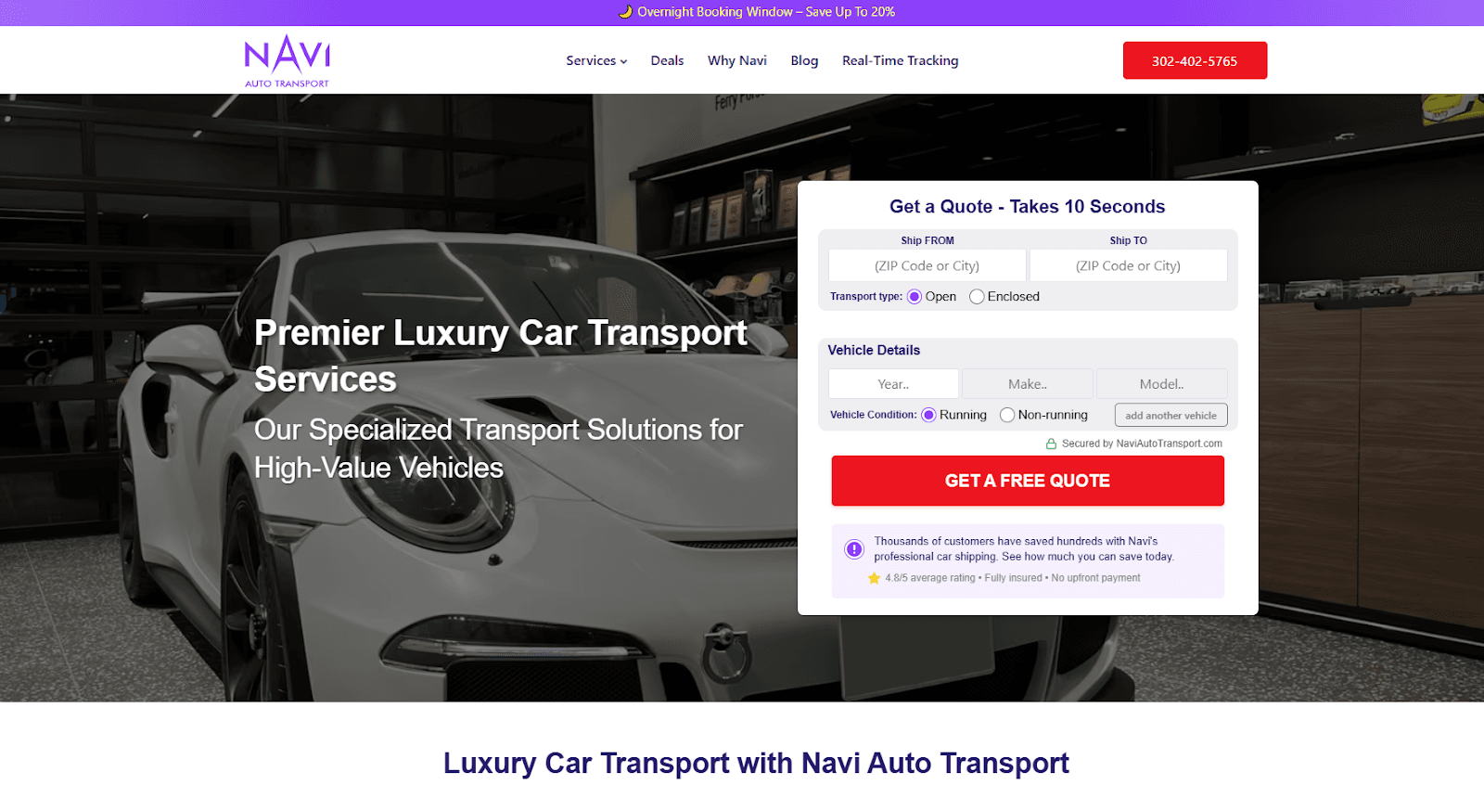Go to Why Navi page
Viewport: 1484px width, 785px height.
click(x=737, y=60)
